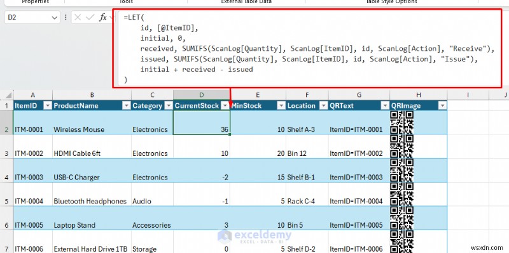Open the CurrentStock filter dropdown

(225, 106)
